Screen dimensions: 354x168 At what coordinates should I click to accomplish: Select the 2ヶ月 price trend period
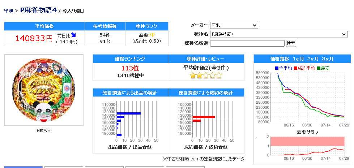tap(313, 59)
